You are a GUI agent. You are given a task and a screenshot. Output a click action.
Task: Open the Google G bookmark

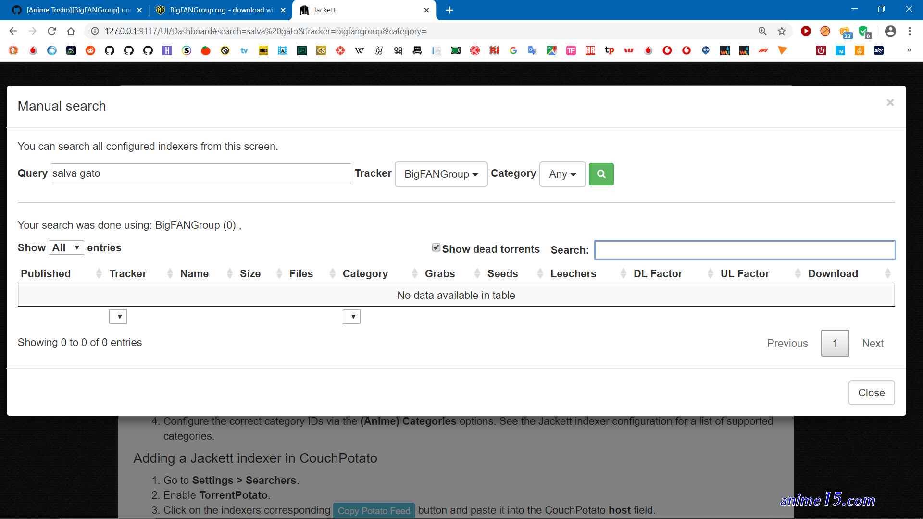click(x=513, y=50)
